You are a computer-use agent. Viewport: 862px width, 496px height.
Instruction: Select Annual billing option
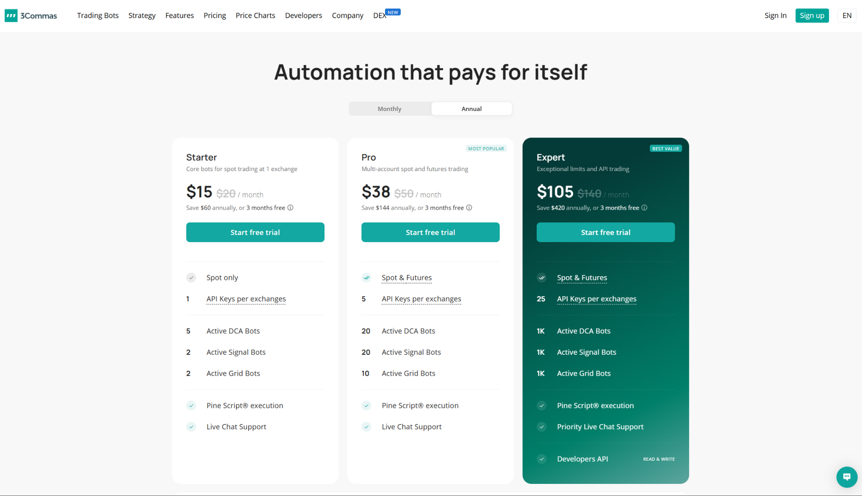[x=472, y=109]
